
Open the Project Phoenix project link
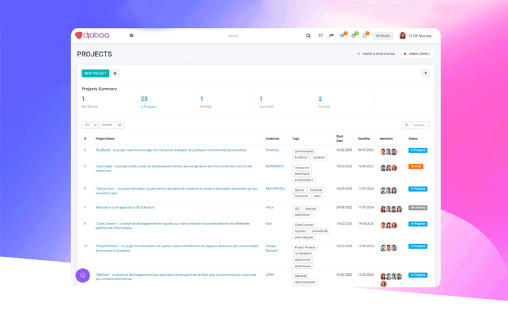[177, 248]
